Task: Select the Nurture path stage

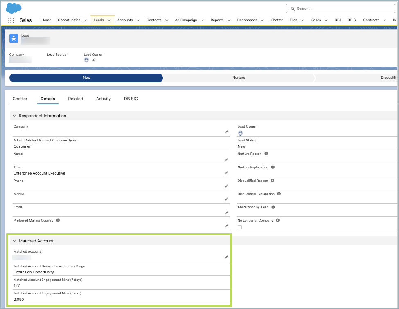Action: point(239,78)
